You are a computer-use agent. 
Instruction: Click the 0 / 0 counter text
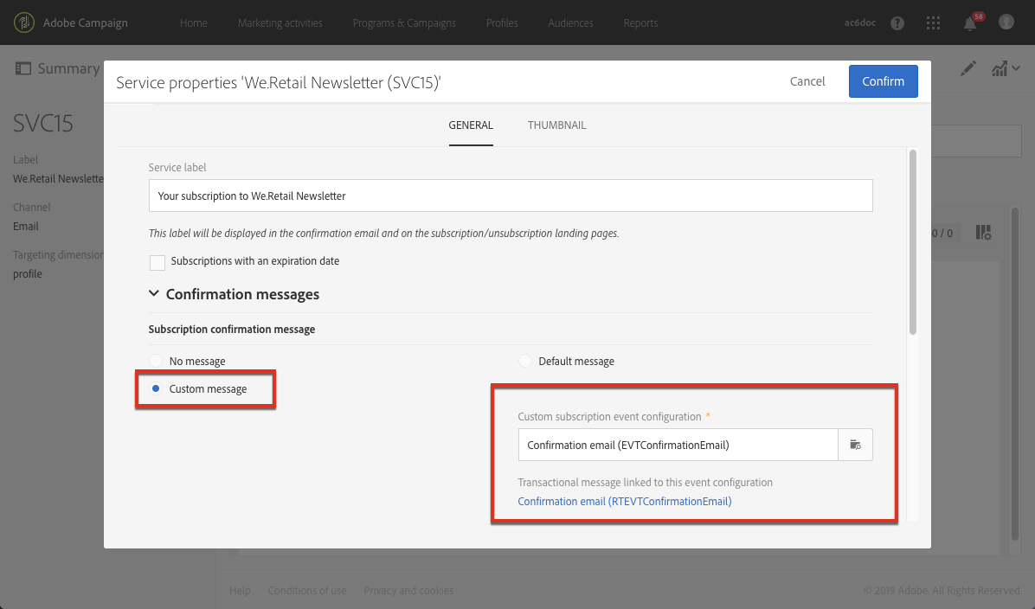coord(942,233)
